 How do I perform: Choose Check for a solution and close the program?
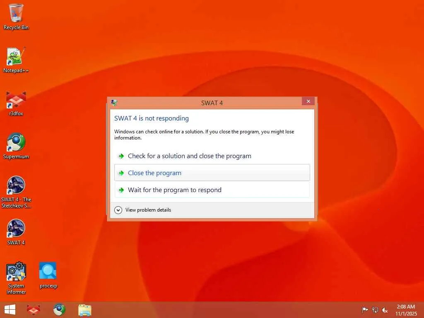click(x=212, y=156)
